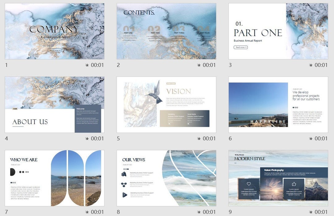This screenshot has height=216, width=334.
Task: Click the 00:01 timing under slide 8
Action: 209,212
